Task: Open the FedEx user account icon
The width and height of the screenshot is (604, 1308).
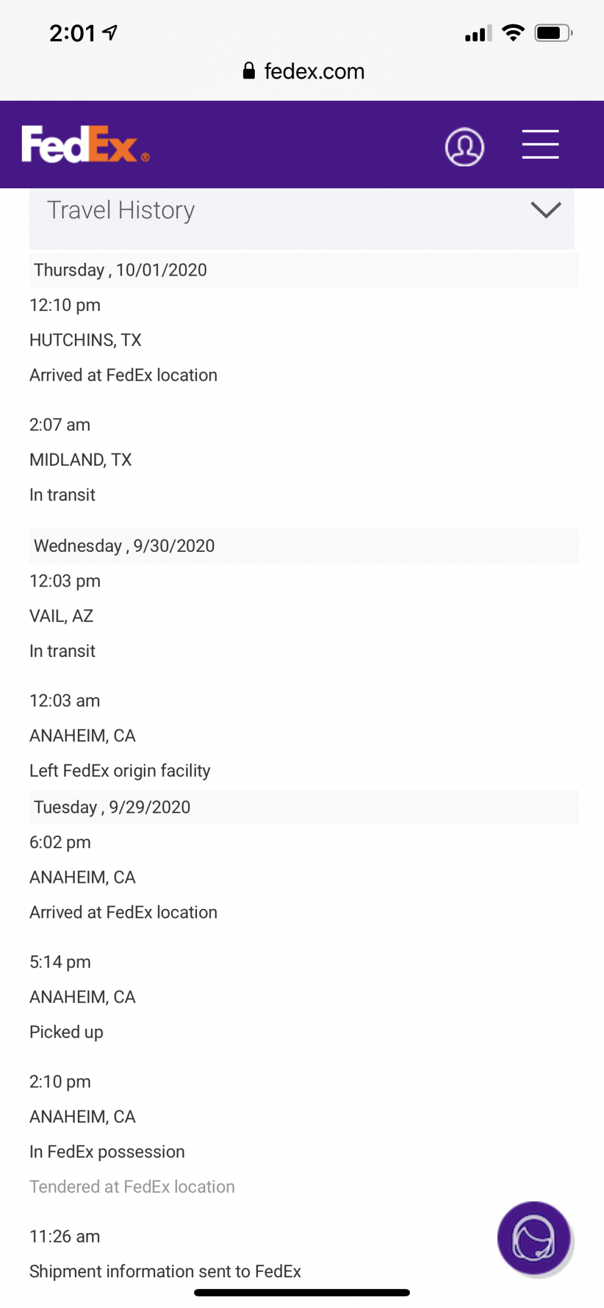Action: coord(464,146)
